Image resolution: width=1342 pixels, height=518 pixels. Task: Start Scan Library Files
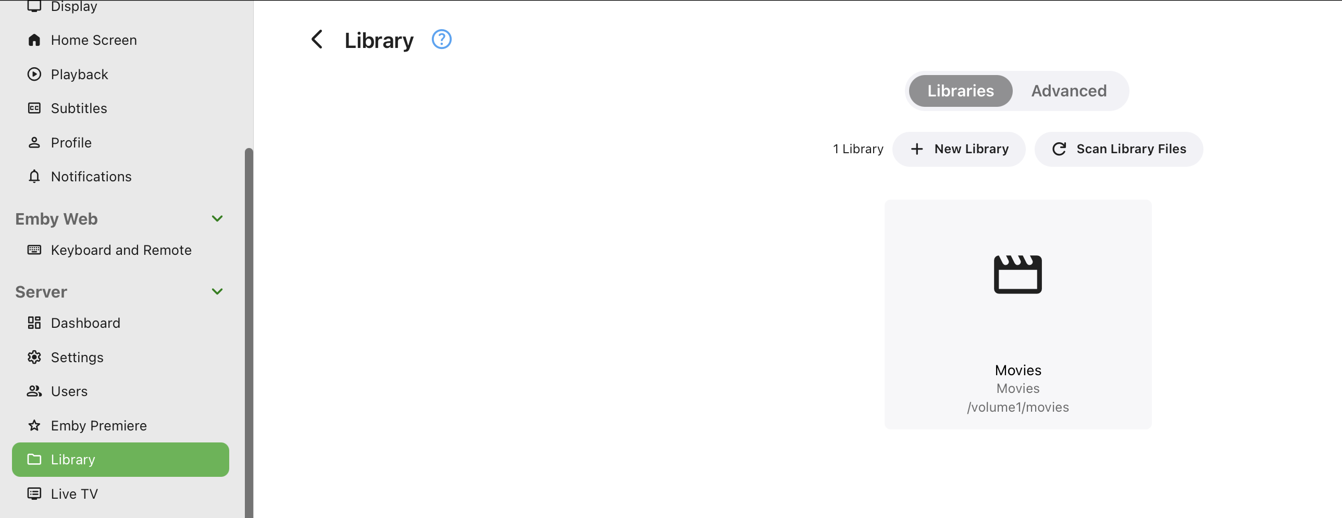point(1119,149)
